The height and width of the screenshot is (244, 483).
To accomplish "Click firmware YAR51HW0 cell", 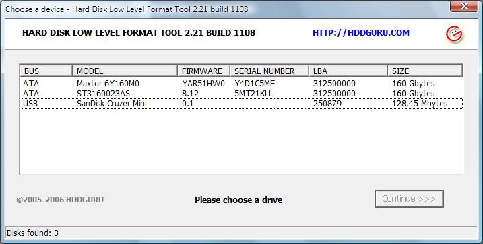I will [203, 84].
